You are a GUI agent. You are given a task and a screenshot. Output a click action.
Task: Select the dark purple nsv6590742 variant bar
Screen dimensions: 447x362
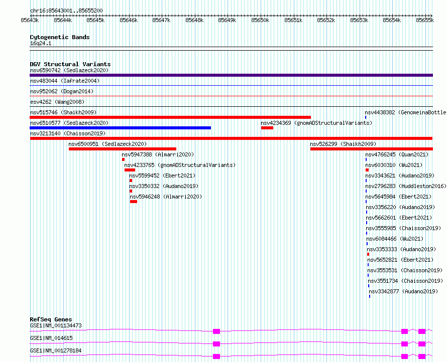click(x=231, y=75)
